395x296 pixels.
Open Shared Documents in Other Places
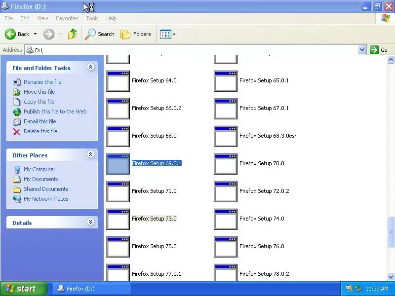[46, 189]
